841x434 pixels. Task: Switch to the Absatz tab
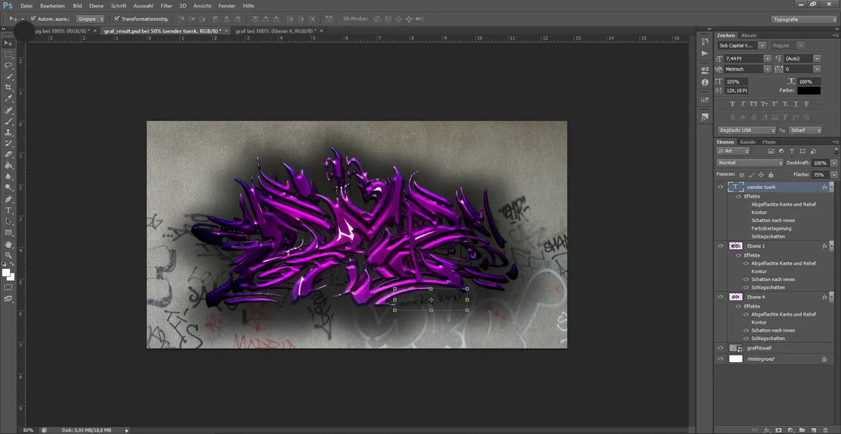pyautogui.click(x=749, y=35)
